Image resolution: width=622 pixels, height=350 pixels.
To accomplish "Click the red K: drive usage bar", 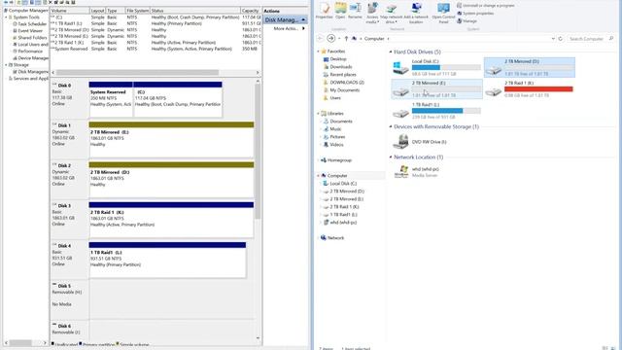I will pos(538,89).
